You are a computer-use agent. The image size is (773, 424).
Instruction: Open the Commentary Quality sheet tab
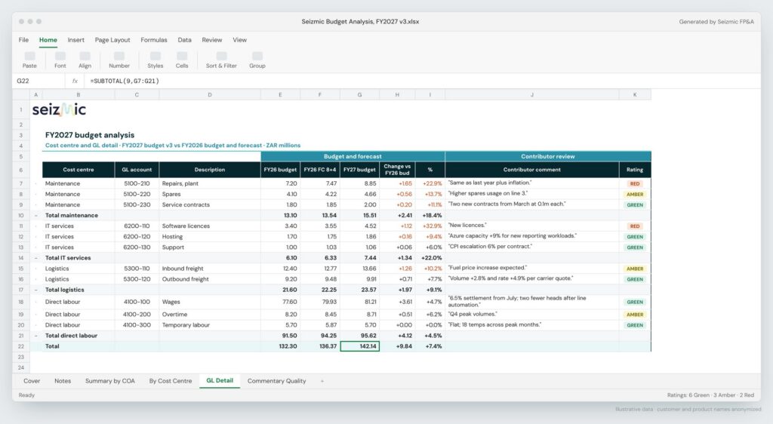tap(276, 381)
